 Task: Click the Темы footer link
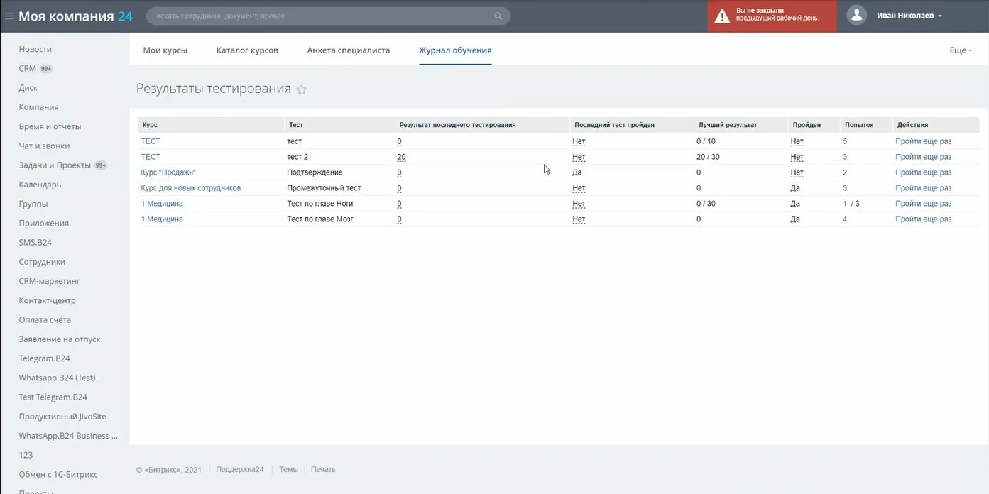point(288,469)
